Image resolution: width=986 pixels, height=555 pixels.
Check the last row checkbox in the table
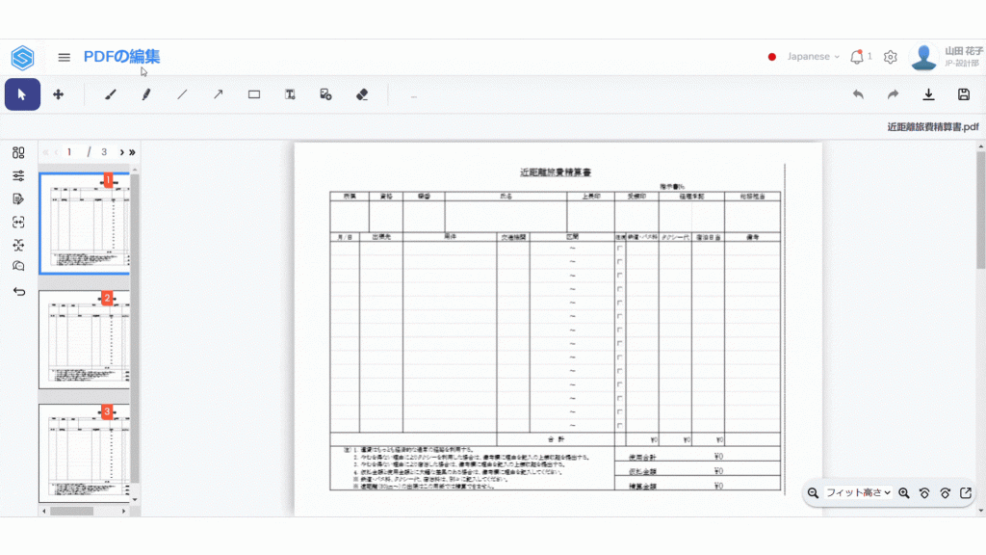[619, 425]
